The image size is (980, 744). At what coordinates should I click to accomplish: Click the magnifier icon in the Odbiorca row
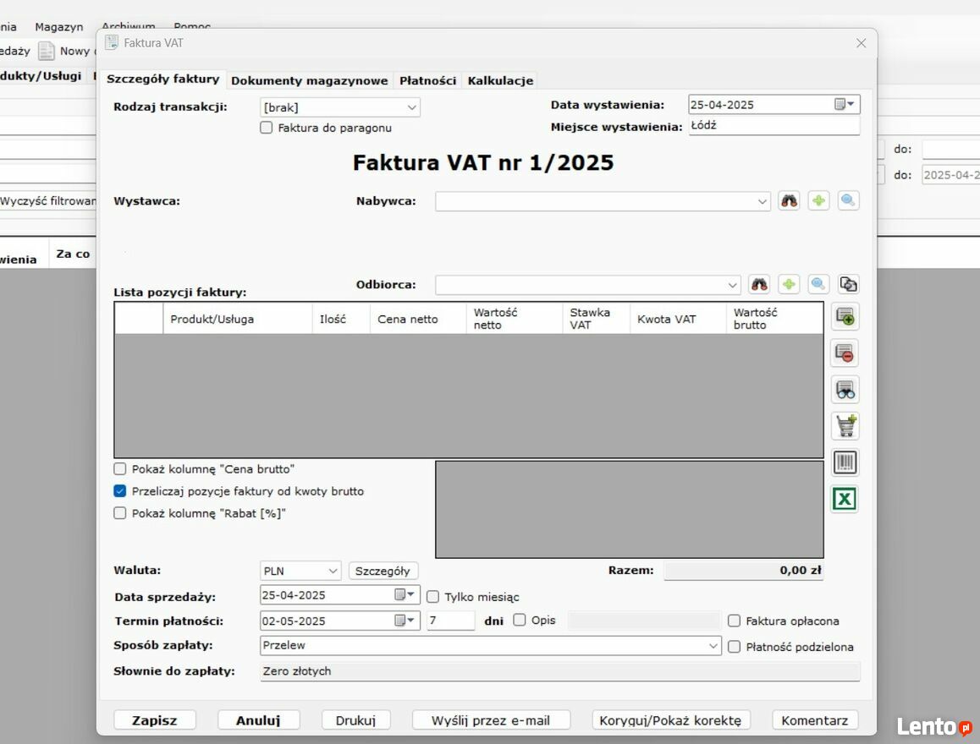pos(818,285)
